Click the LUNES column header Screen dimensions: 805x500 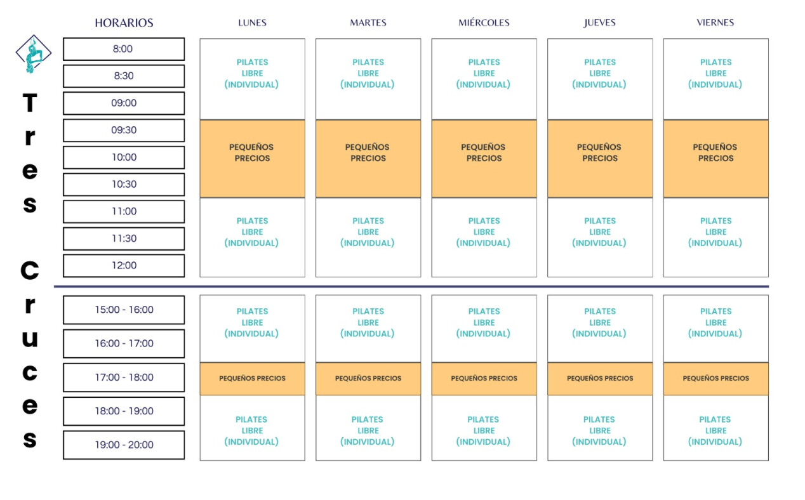point(252,23)
